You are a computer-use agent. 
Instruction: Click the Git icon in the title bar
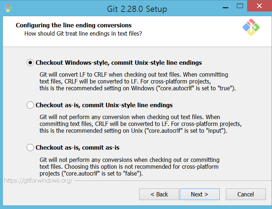coord(8,8)
